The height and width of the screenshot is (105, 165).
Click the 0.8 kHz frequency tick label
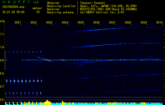pyautogui.click(x=2, y=73)
